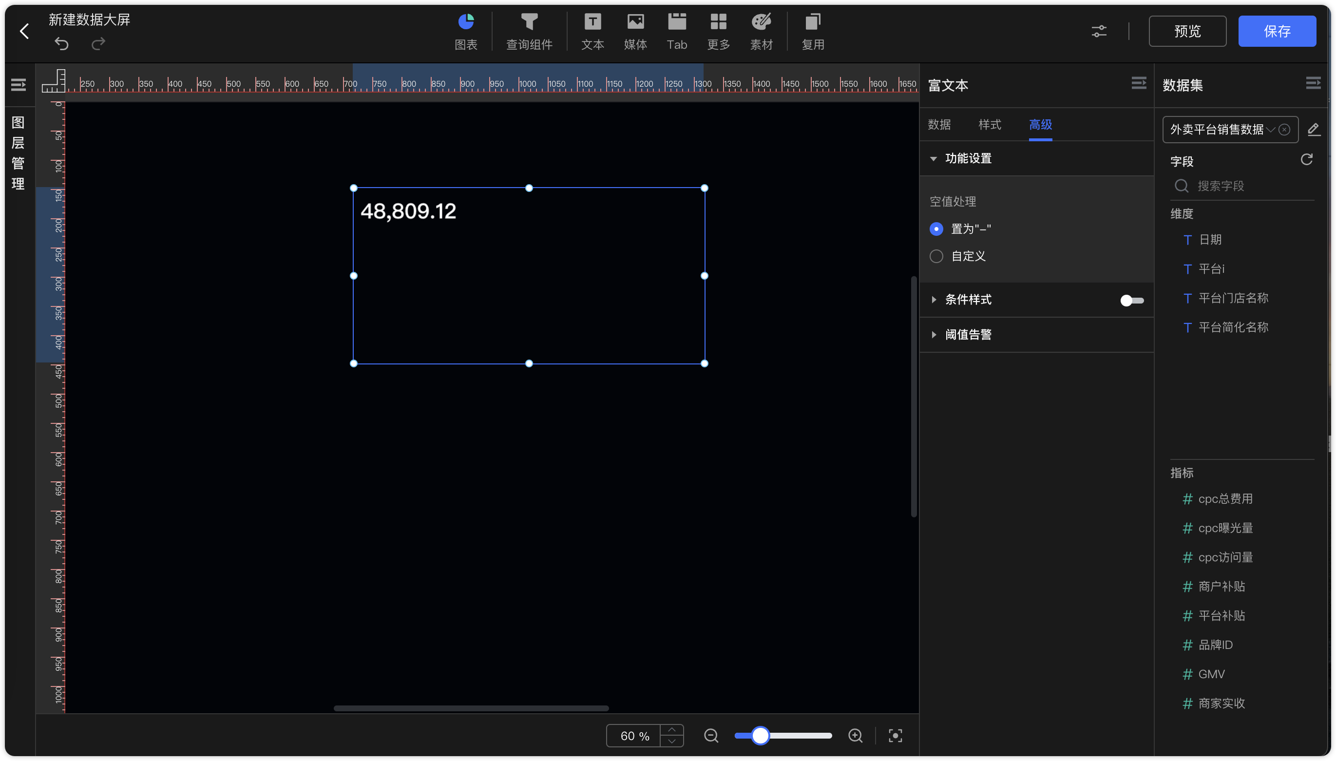Open the 图表 chart tool
This screenshot has height=761, width=1336.
(466, 32)
